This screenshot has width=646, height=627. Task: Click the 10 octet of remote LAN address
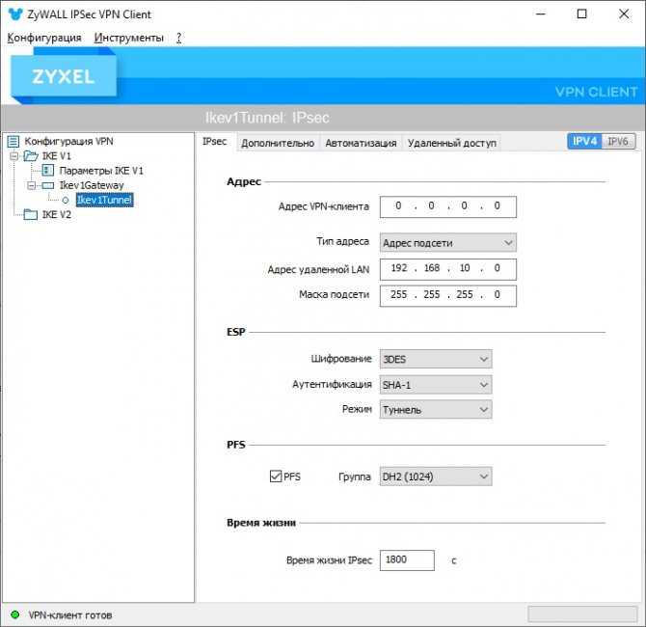[x=465, y=268]
